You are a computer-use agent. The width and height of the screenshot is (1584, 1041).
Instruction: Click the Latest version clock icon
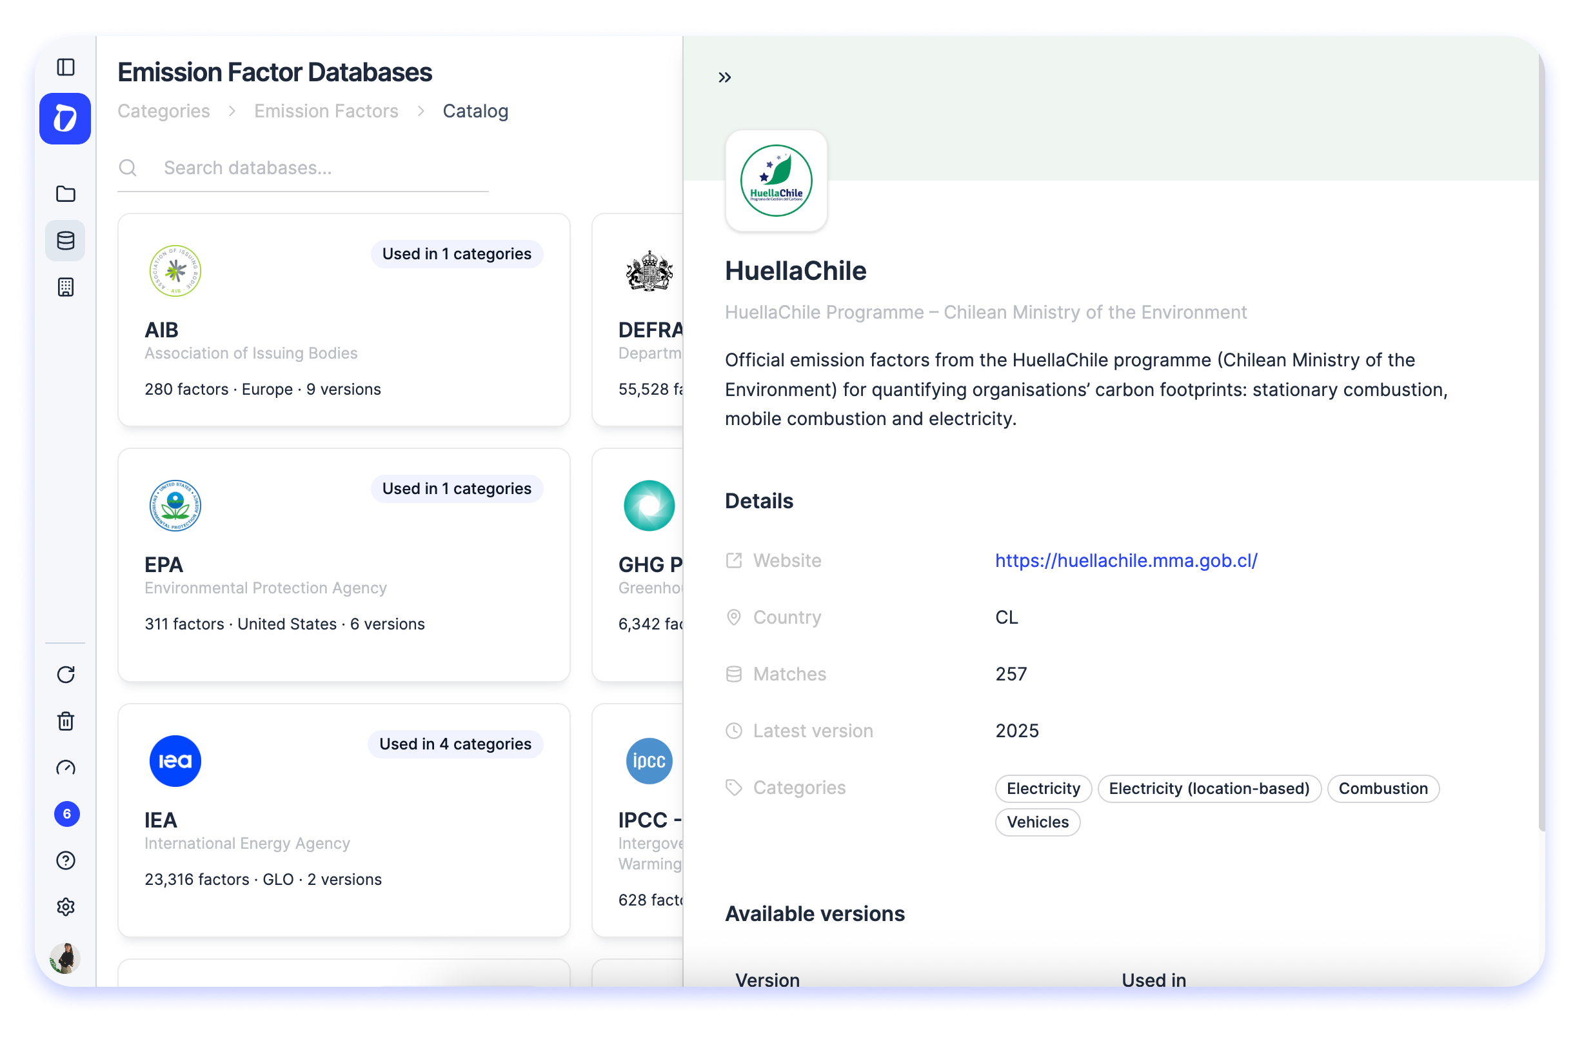(x=735, y=732)
